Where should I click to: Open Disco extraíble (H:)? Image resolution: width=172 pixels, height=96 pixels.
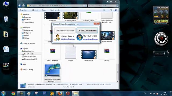(x=30, y=59)
